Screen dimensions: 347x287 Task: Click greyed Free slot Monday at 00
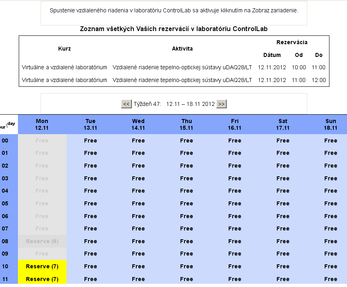42,141
